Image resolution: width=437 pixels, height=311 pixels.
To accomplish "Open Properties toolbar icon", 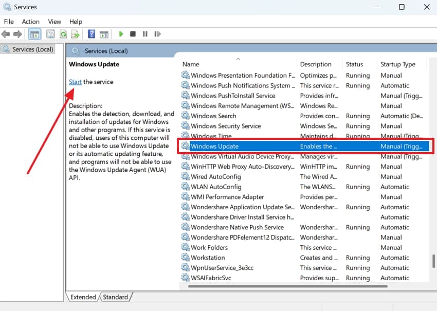I will coord(50,34).
